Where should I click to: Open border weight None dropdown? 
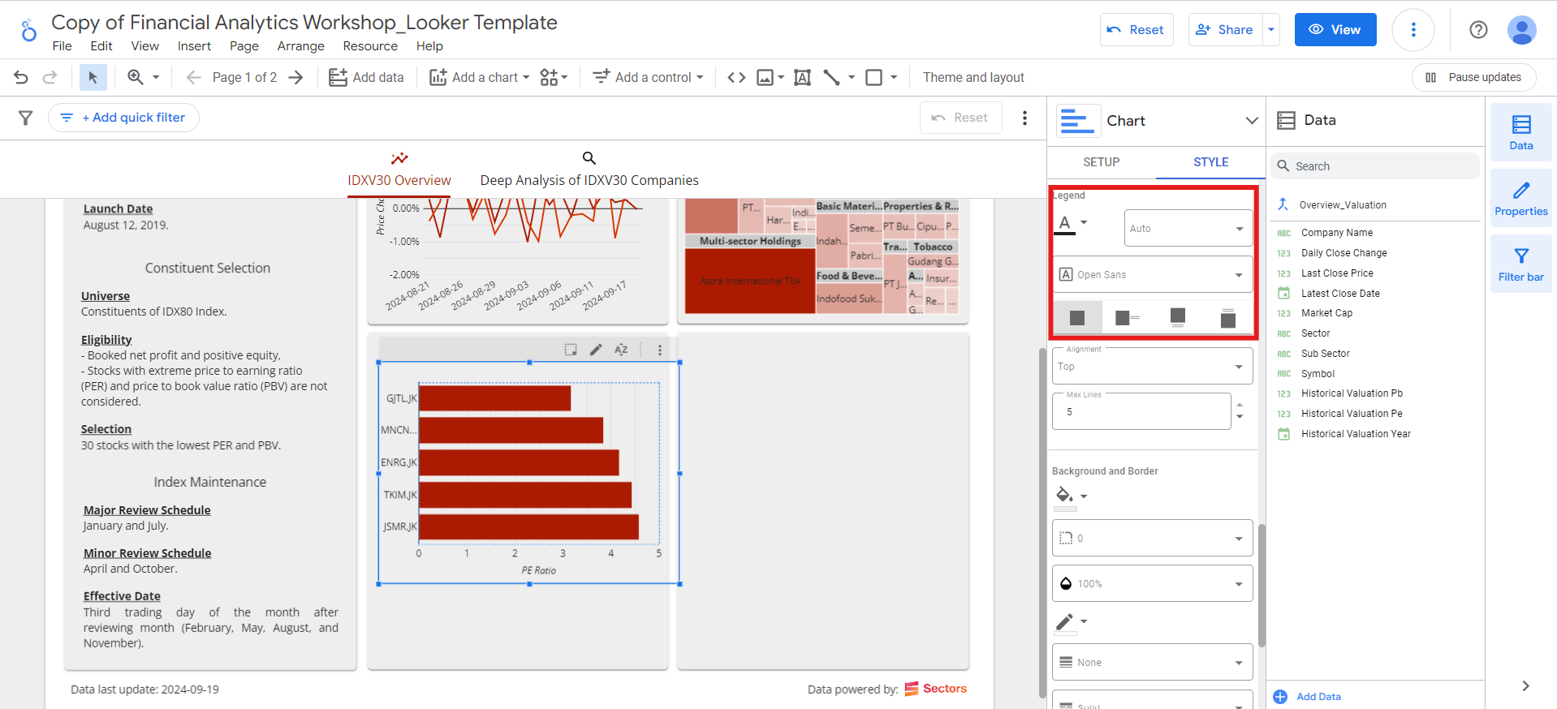coord(1153,662)
